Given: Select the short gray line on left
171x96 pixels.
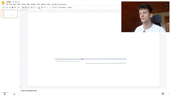Looking at the screenshot, I should click(x=68, y=61).
